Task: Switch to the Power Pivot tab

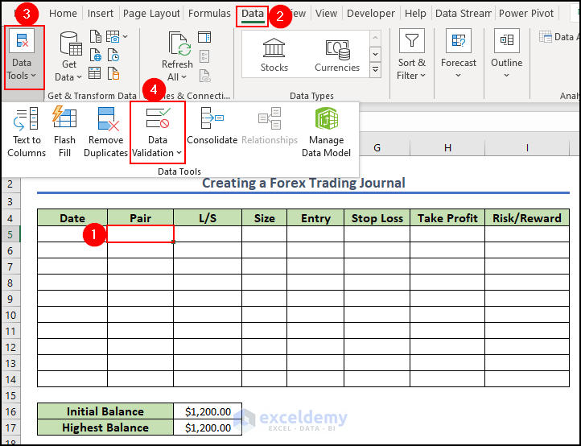Action: [x=526, y=14]
